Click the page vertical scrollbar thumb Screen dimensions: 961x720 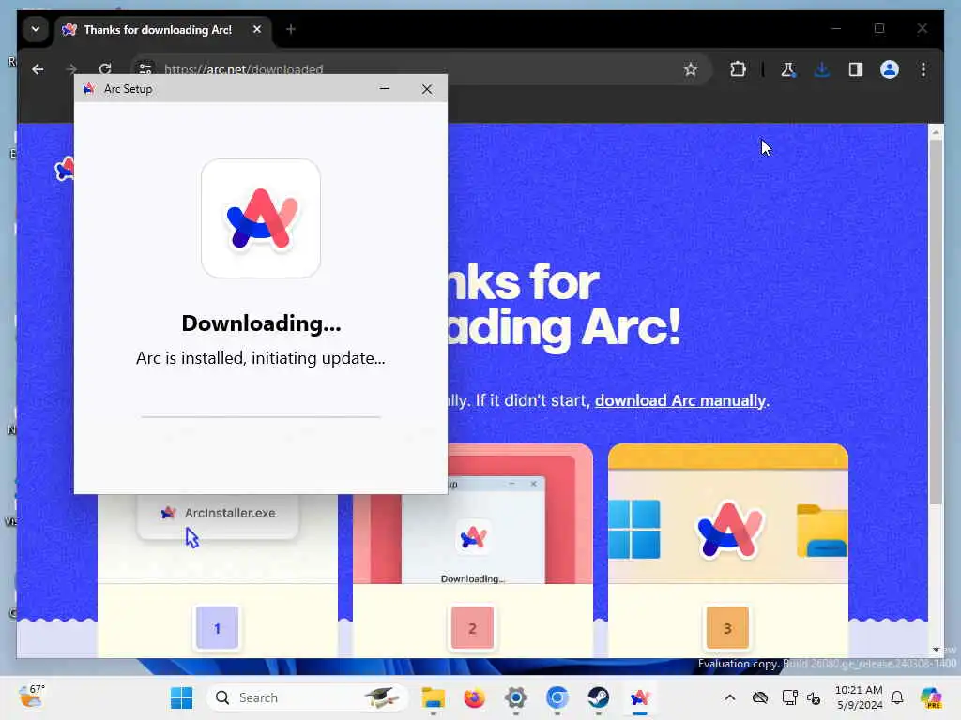936,322
